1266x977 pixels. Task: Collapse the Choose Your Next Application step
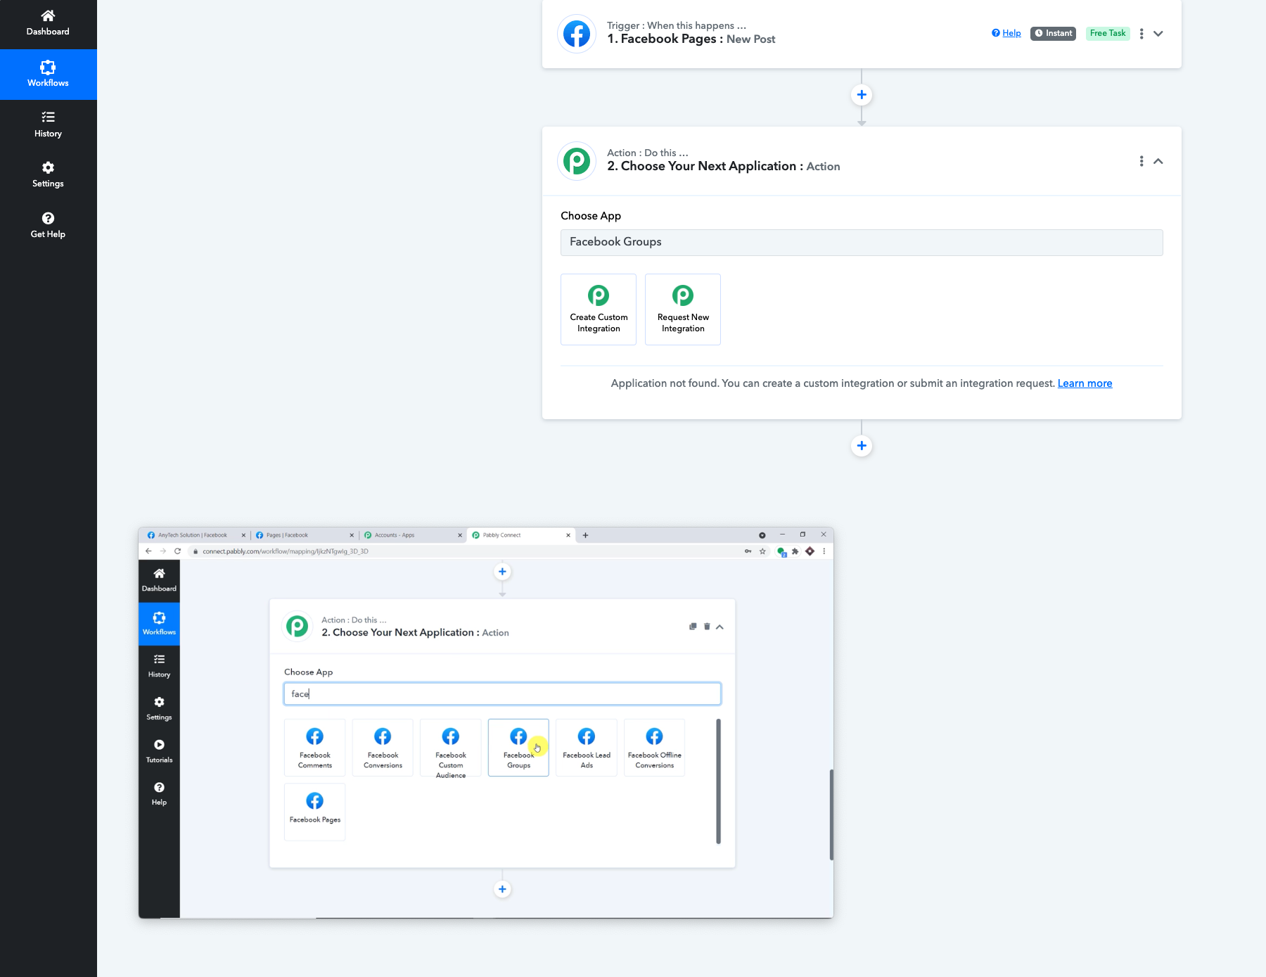click(1158, 161)
